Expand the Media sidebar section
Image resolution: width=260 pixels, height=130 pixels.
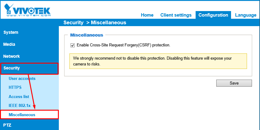pos(9,44)
